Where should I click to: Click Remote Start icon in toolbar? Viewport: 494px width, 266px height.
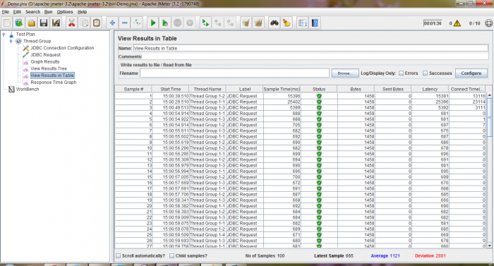pos(205,23)
